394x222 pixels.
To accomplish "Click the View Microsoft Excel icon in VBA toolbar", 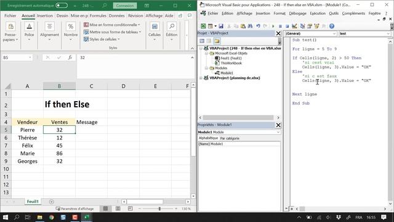I will pos(203,26).
